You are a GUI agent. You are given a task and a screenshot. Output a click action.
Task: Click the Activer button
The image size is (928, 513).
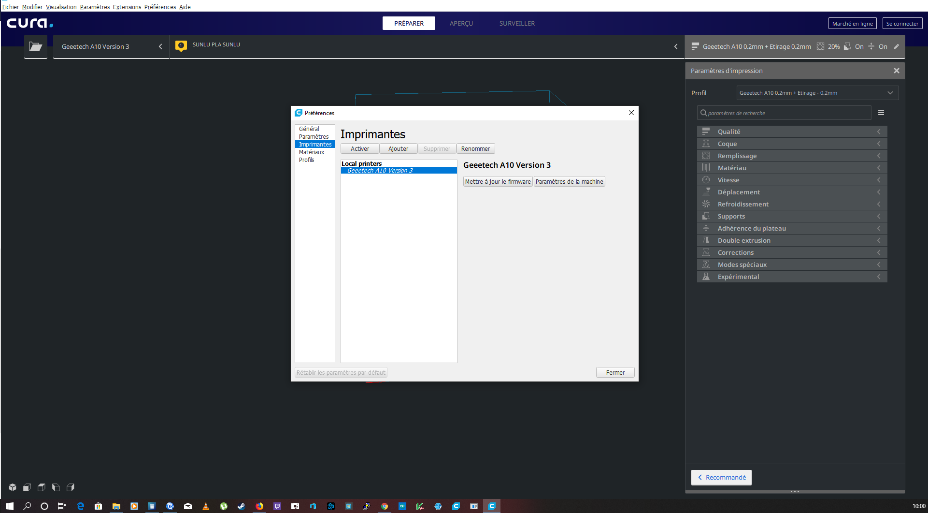(360, 148)
